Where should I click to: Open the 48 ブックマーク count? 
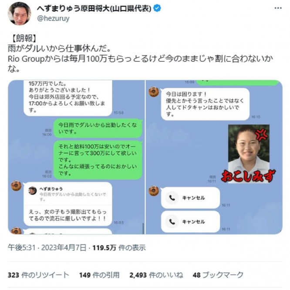(218, 275)
